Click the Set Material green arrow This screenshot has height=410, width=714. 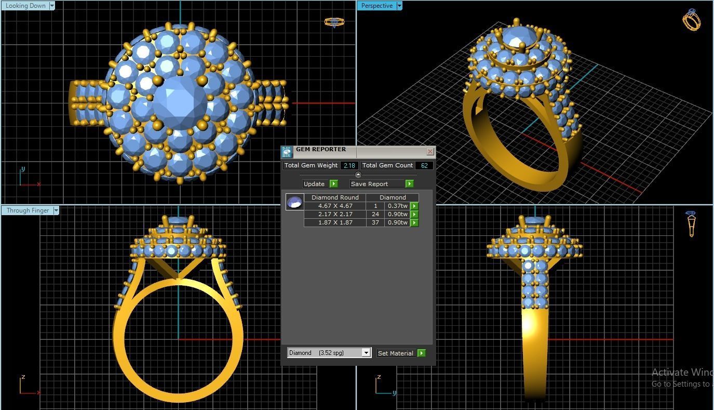pyautogui.click(x=422, y=353)
